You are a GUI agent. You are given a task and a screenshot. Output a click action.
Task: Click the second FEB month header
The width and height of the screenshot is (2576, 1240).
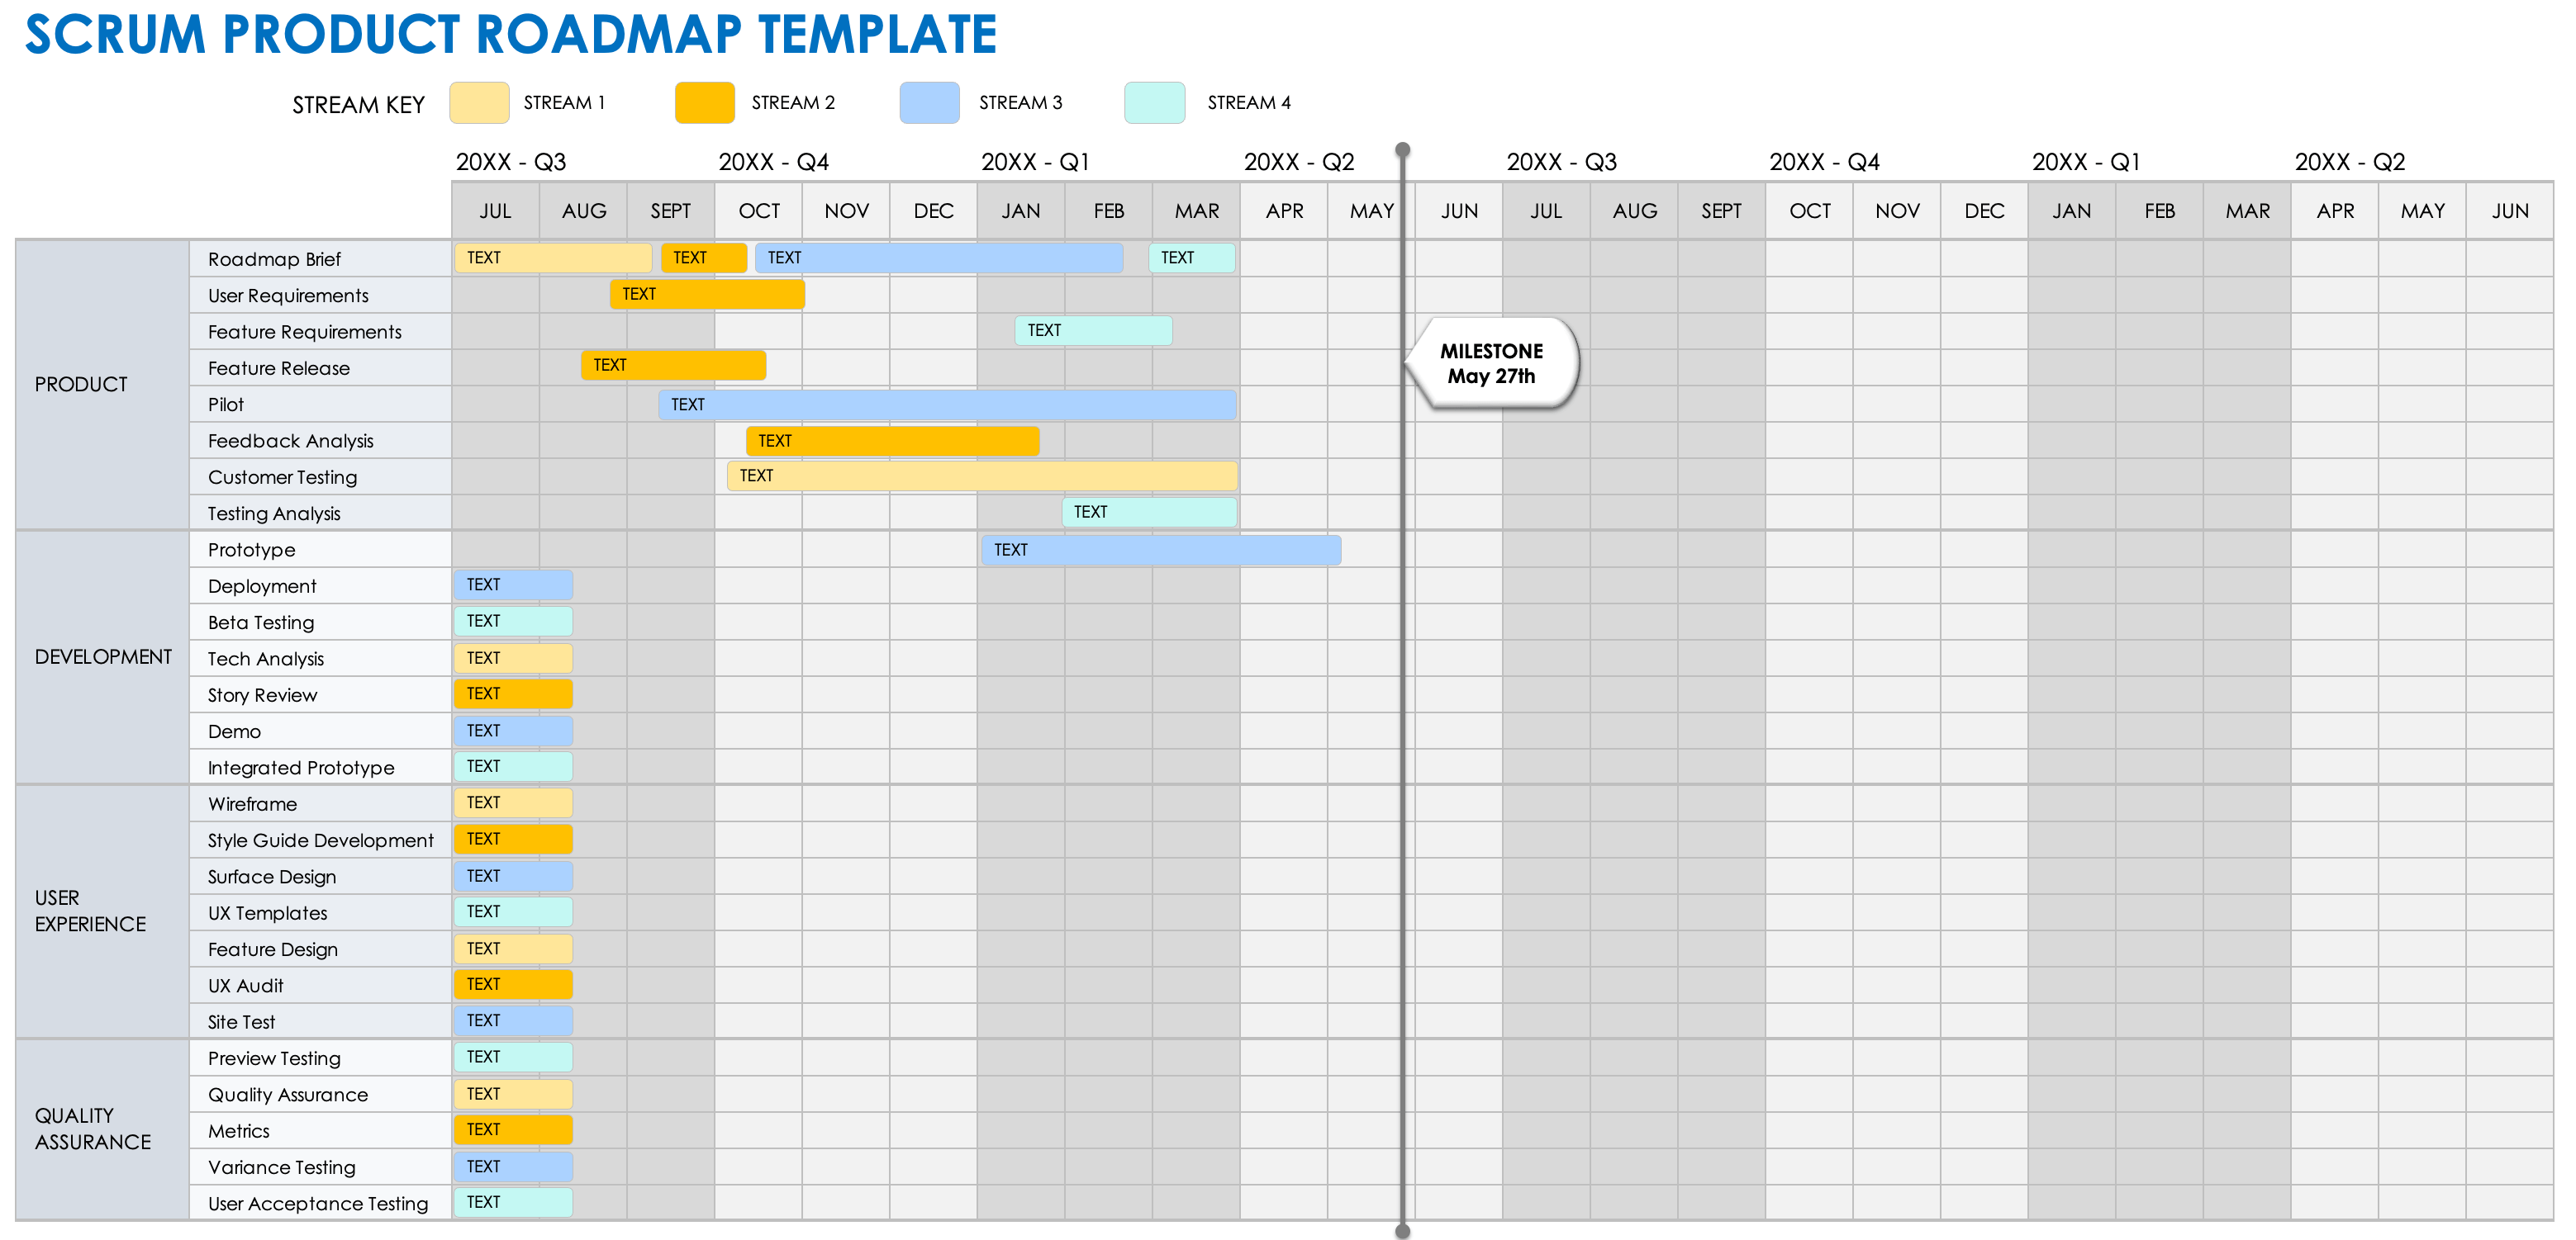click(2160, 211)
